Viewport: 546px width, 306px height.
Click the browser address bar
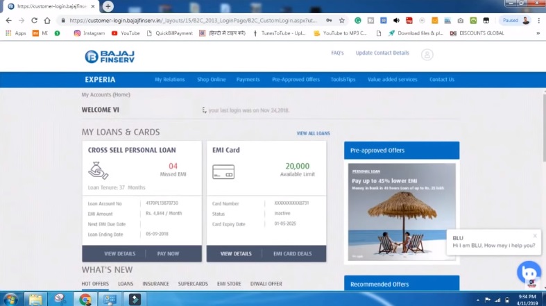(194, 21)
